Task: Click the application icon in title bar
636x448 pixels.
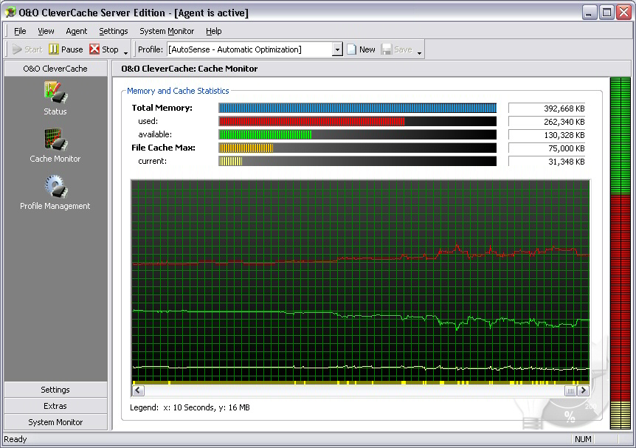Action: pos(10,13)
